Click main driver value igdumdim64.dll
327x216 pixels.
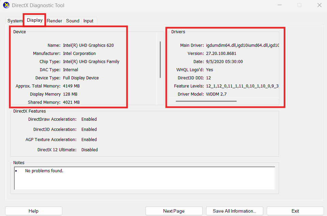(x=242, y=45)
